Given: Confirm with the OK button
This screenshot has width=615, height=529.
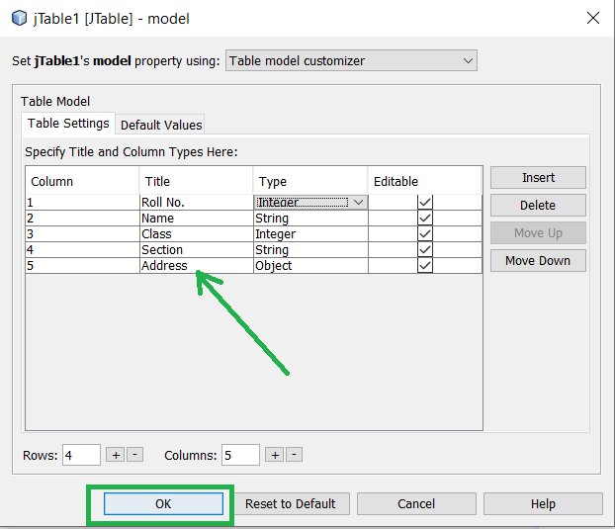Looking at the screenshot, I should click(x=163, y=504).
